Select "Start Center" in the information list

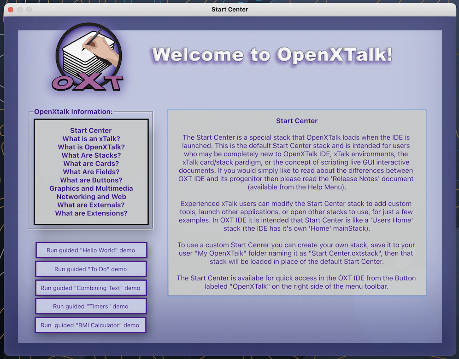tap(91, 131)
